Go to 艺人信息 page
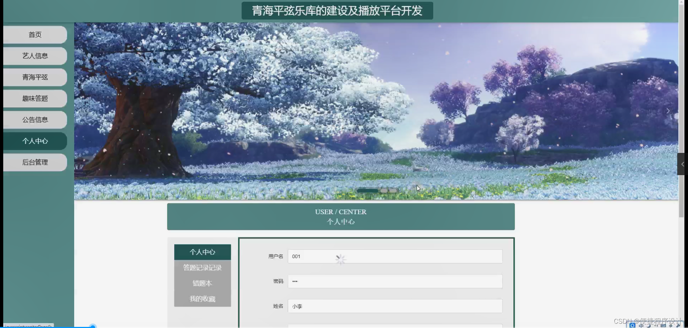This screenshot has height=328, width=688. tap(35, 56)
